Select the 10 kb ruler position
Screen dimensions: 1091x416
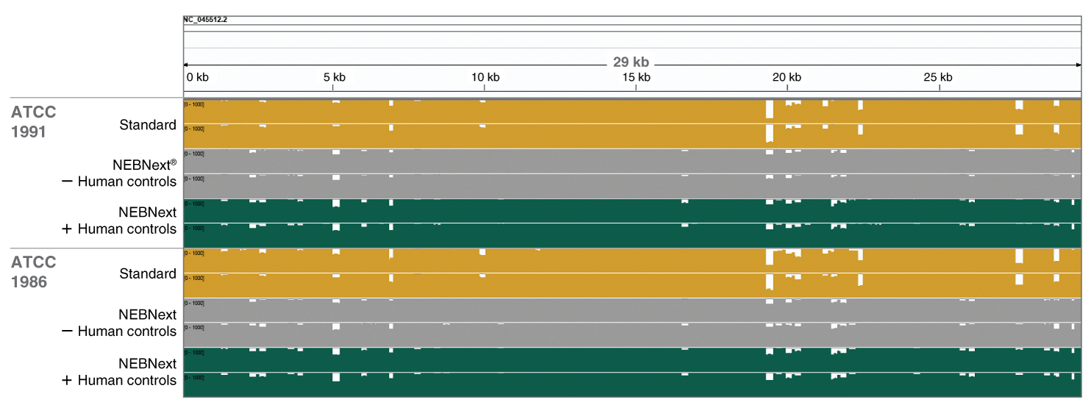click(484, 77)
